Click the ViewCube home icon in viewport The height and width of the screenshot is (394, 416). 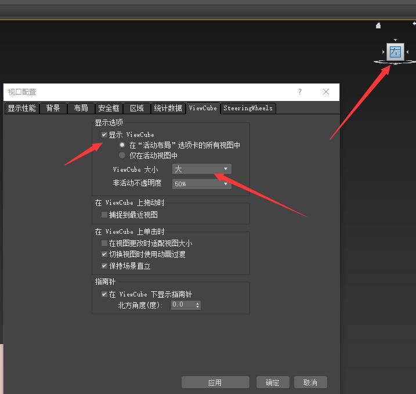[x=378, y=26]
